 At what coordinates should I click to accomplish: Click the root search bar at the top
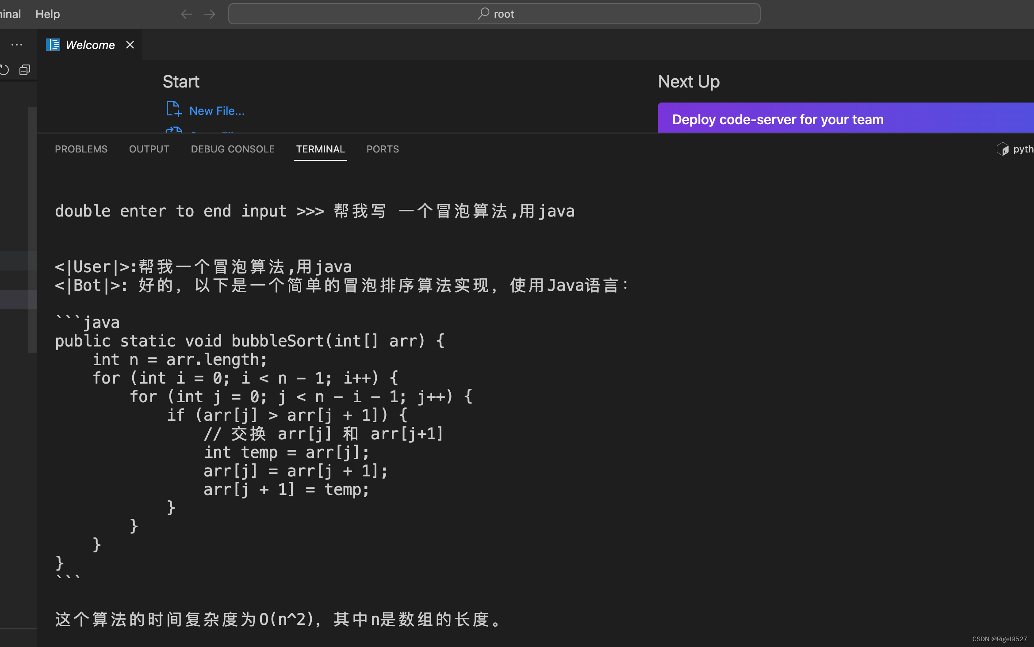(494, 13)
